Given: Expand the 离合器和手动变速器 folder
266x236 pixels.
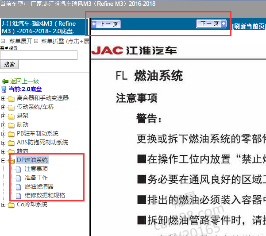Looking at the screenshot, I should click(x=3, y=98).
